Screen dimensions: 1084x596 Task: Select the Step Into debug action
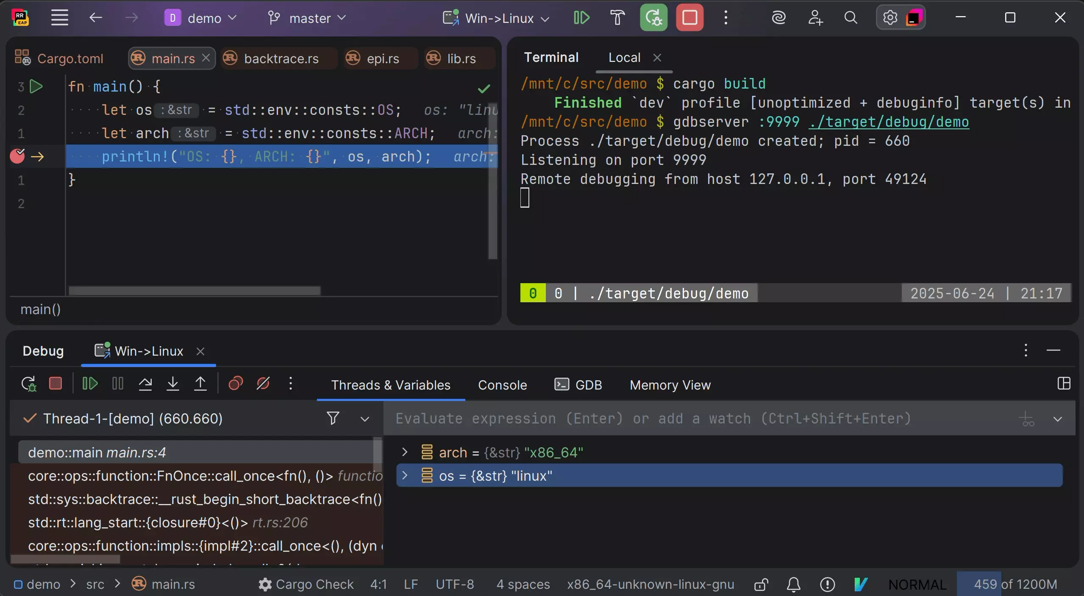[172, 384]
